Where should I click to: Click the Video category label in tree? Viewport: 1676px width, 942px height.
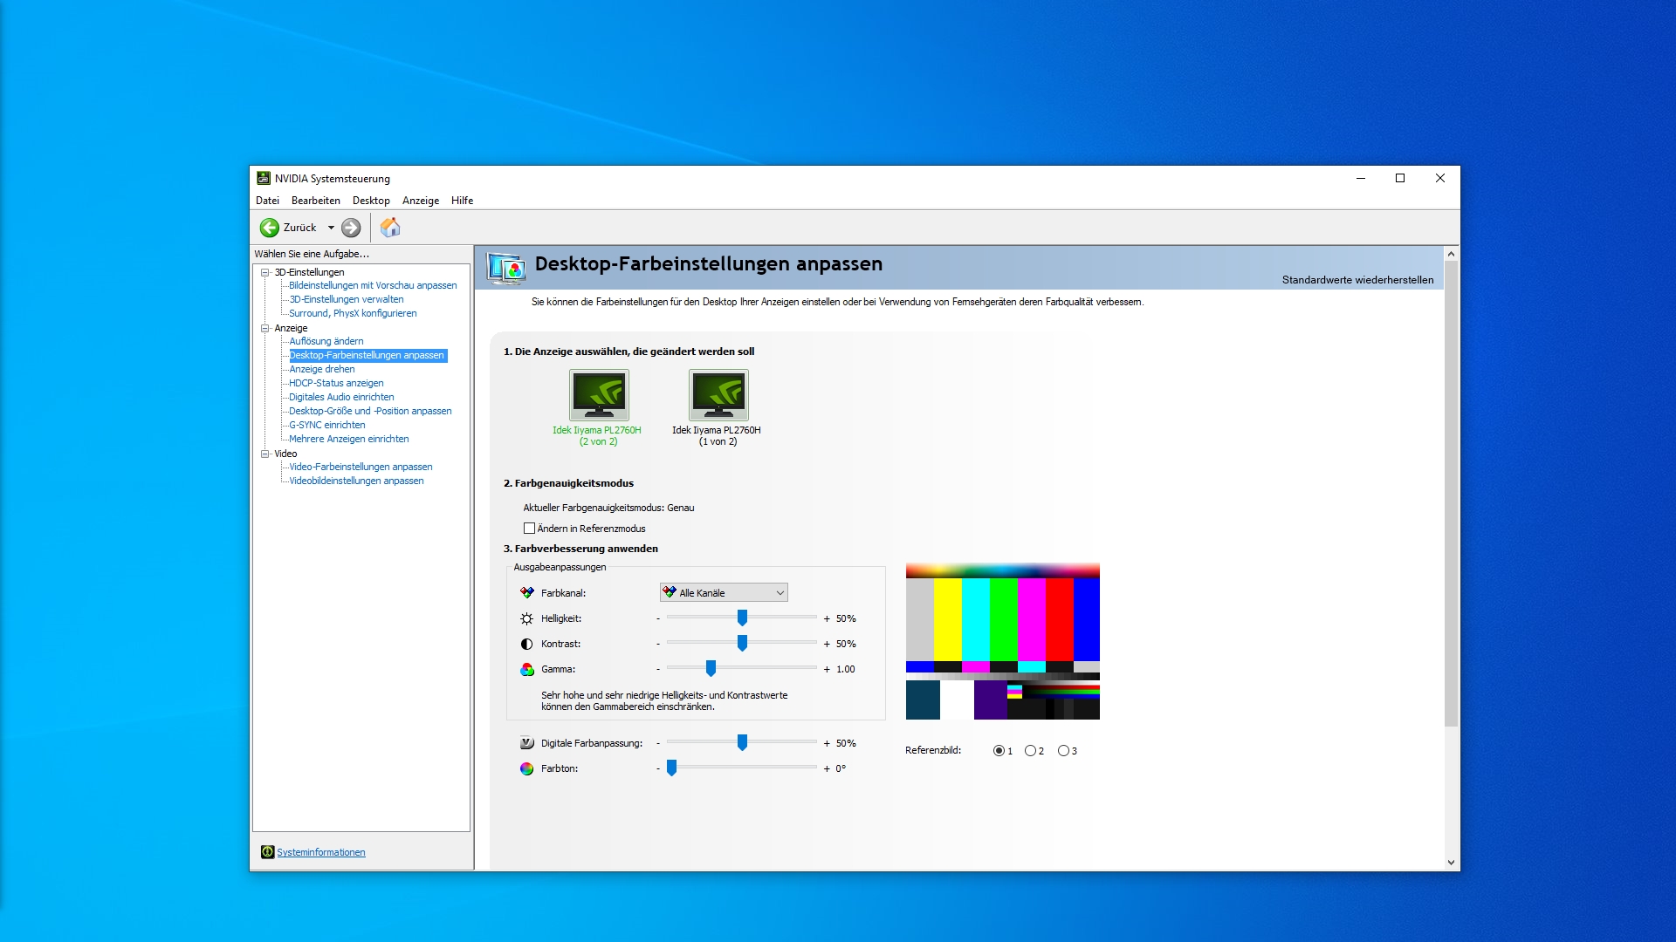(285, 454)
